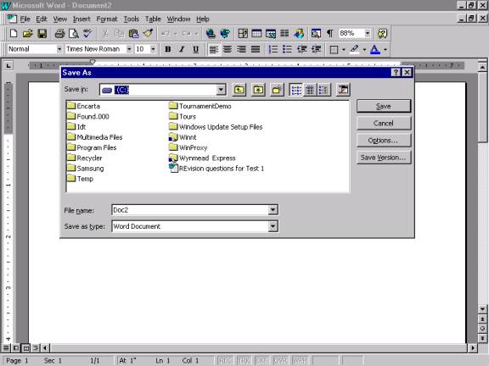Click the Decrease Indent icon
This screenshot has height=366, width=489.
302,49
